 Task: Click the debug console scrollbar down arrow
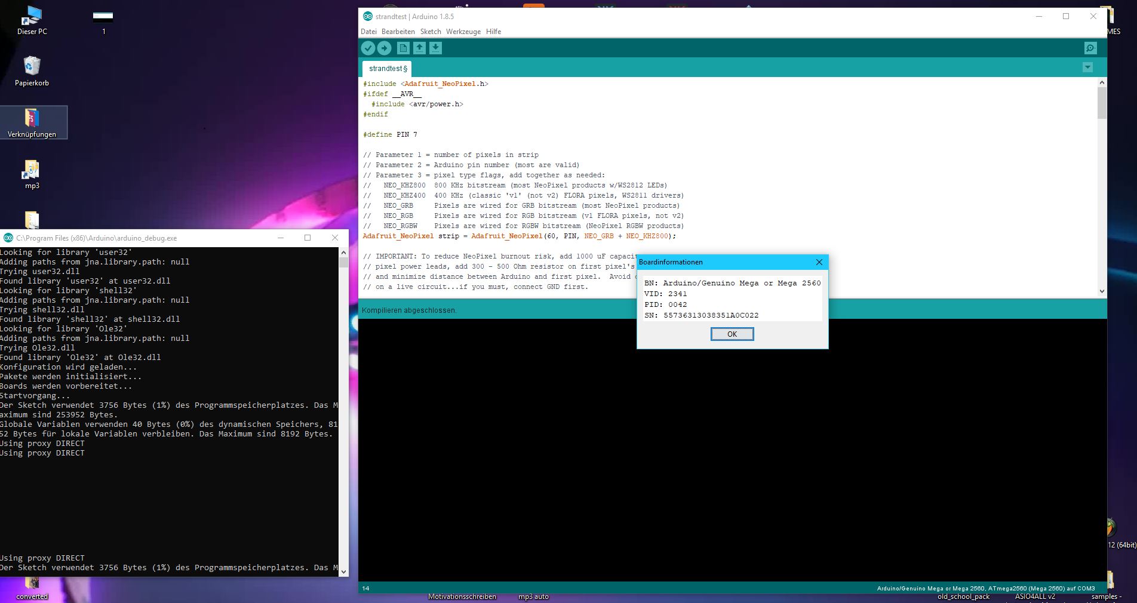pos(343,571)
